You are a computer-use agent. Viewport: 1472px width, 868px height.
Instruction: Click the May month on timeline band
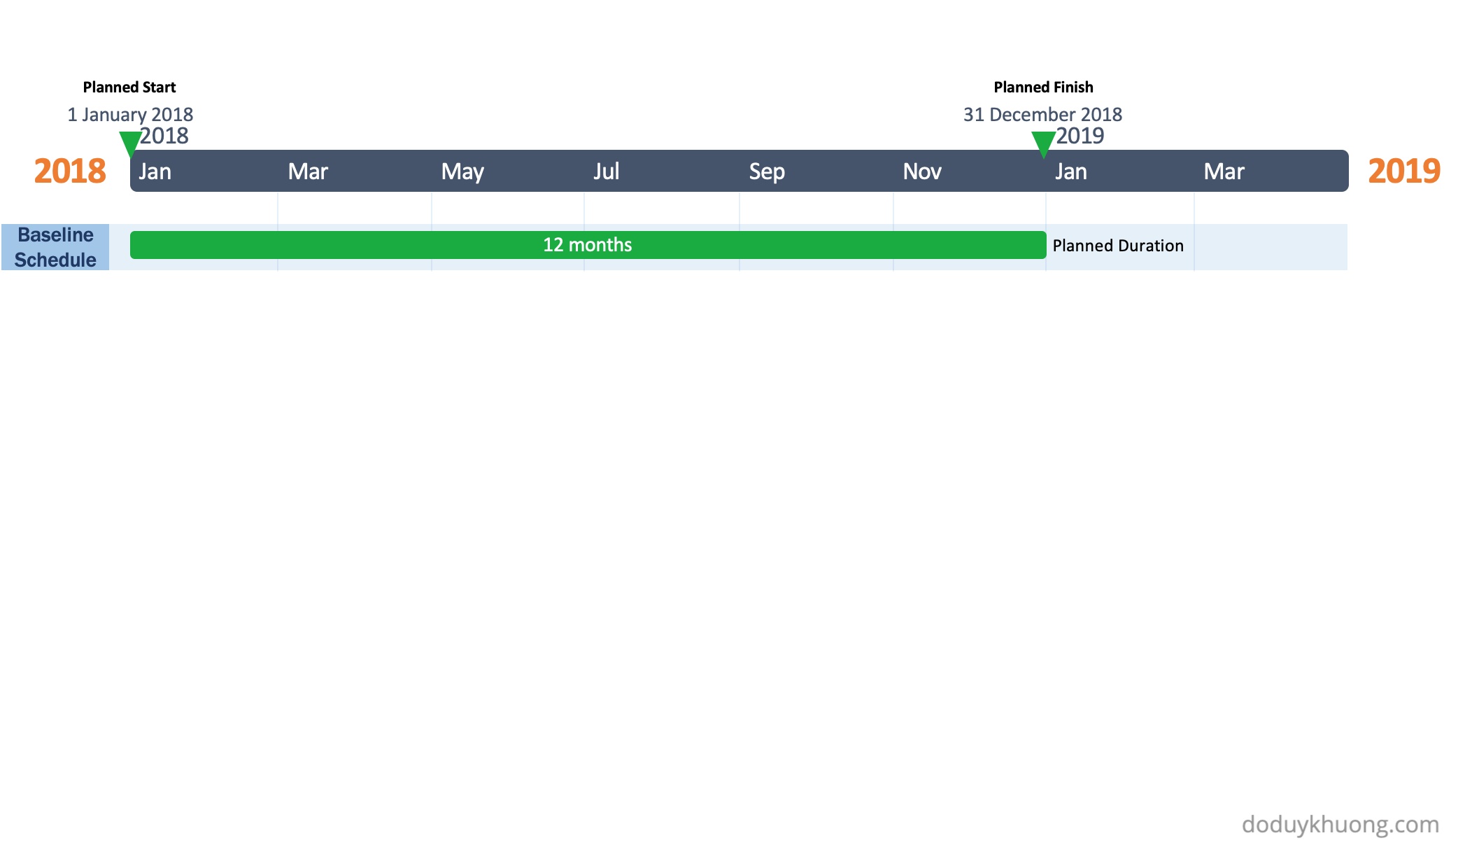click(462, 171)
